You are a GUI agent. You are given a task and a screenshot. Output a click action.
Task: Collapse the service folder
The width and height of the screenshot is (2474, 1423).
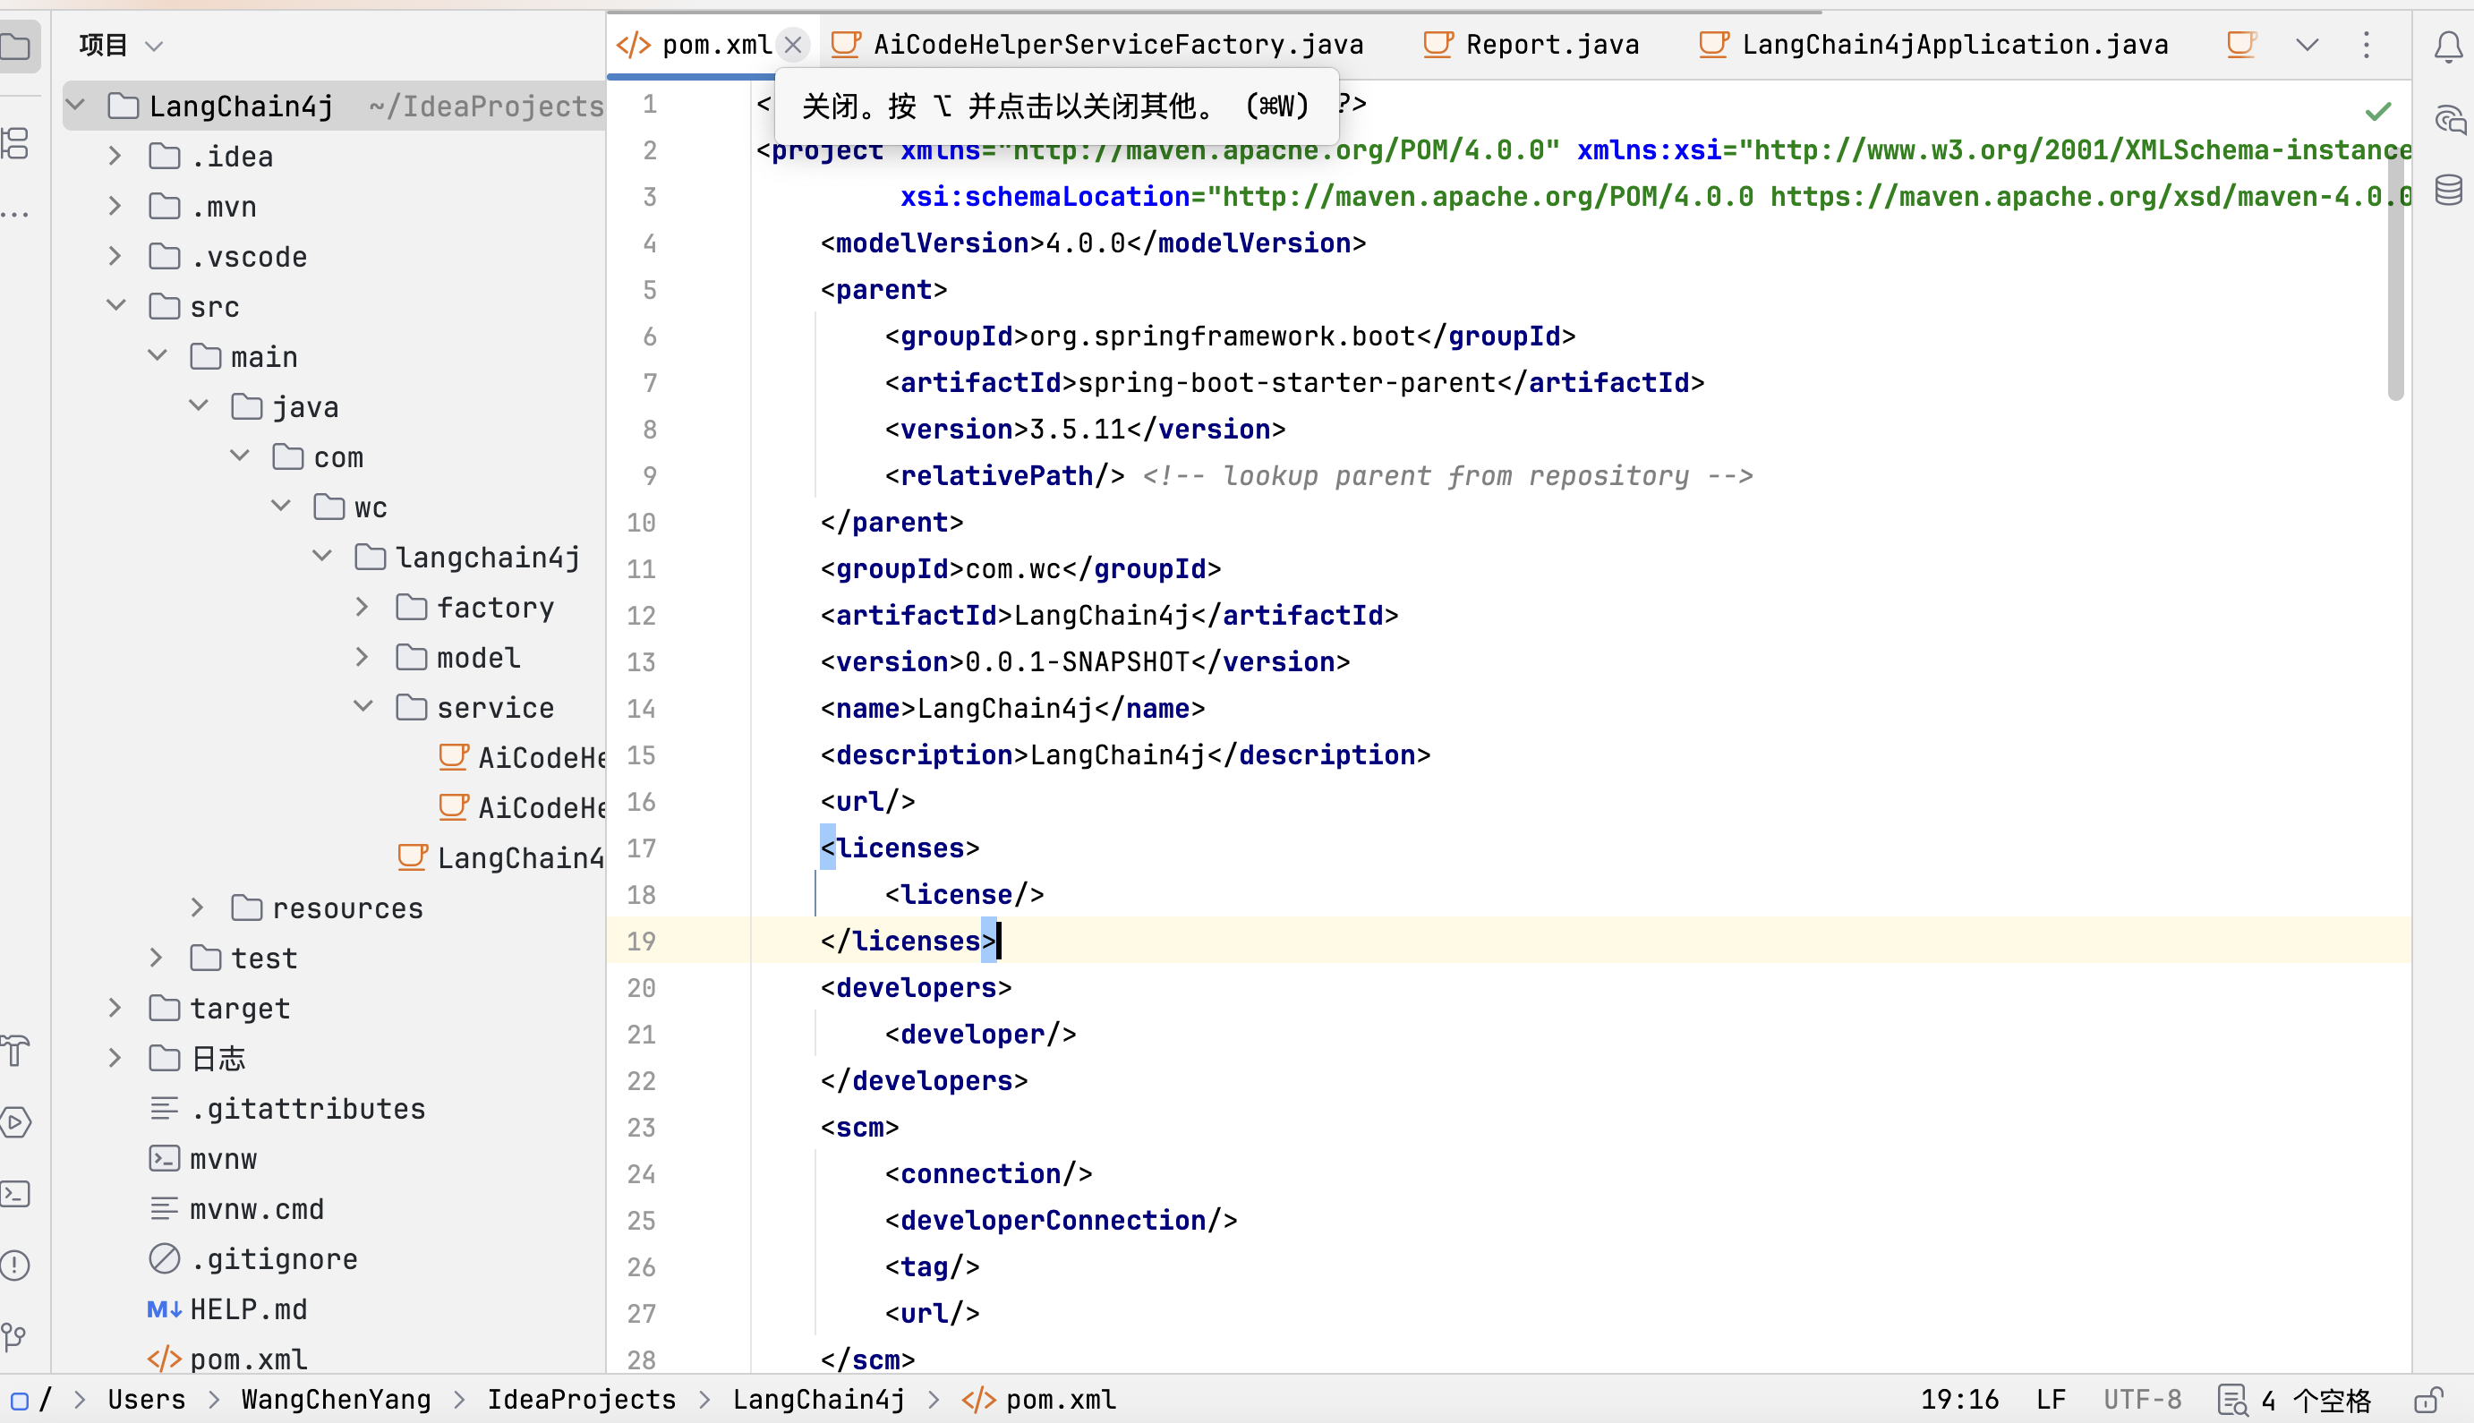pos(362,707)
